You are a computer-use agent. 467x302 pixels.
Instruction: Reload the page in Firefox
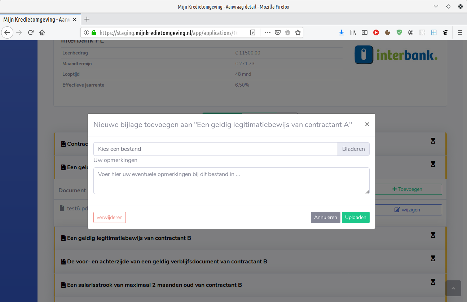point(31,32)
